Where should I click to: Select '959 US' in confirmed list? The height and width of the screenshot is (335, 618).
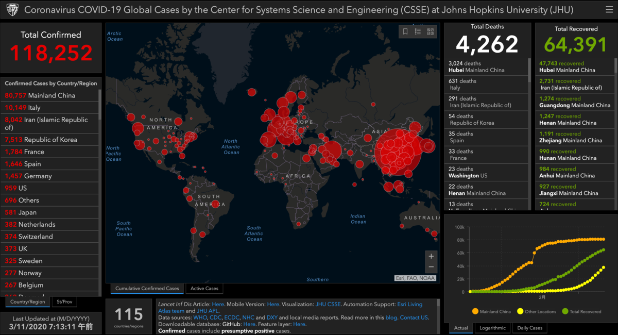point(50,188)
